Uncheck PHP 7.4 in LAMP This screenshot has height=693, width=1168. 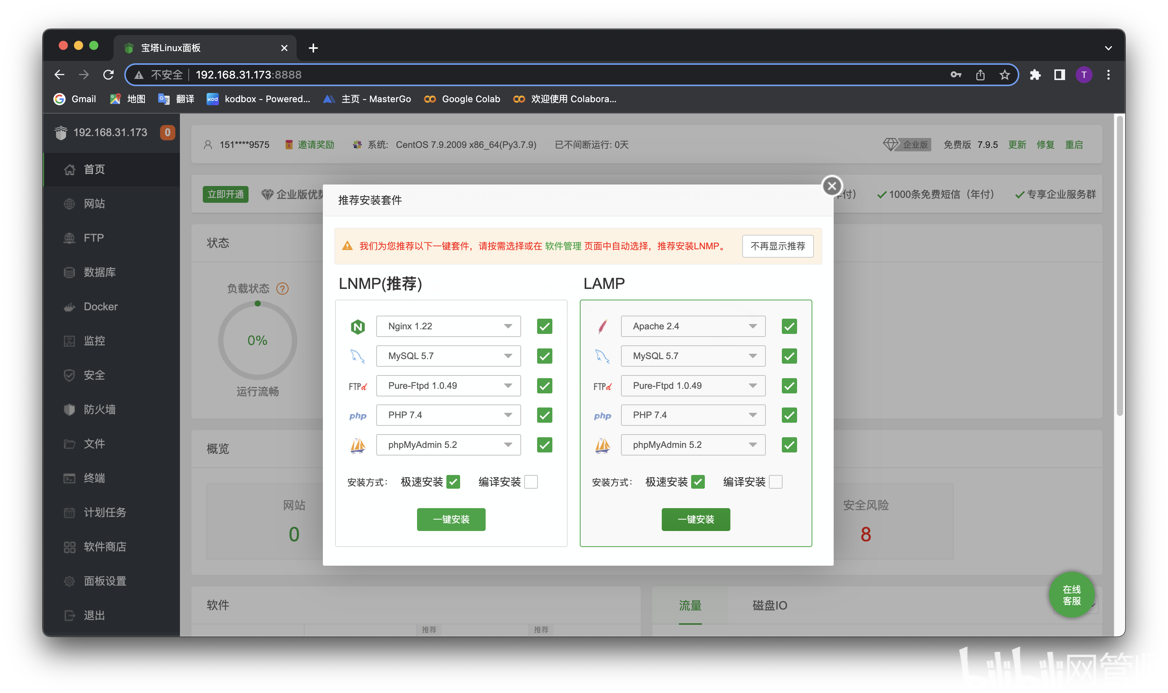[x=789, y=415]
